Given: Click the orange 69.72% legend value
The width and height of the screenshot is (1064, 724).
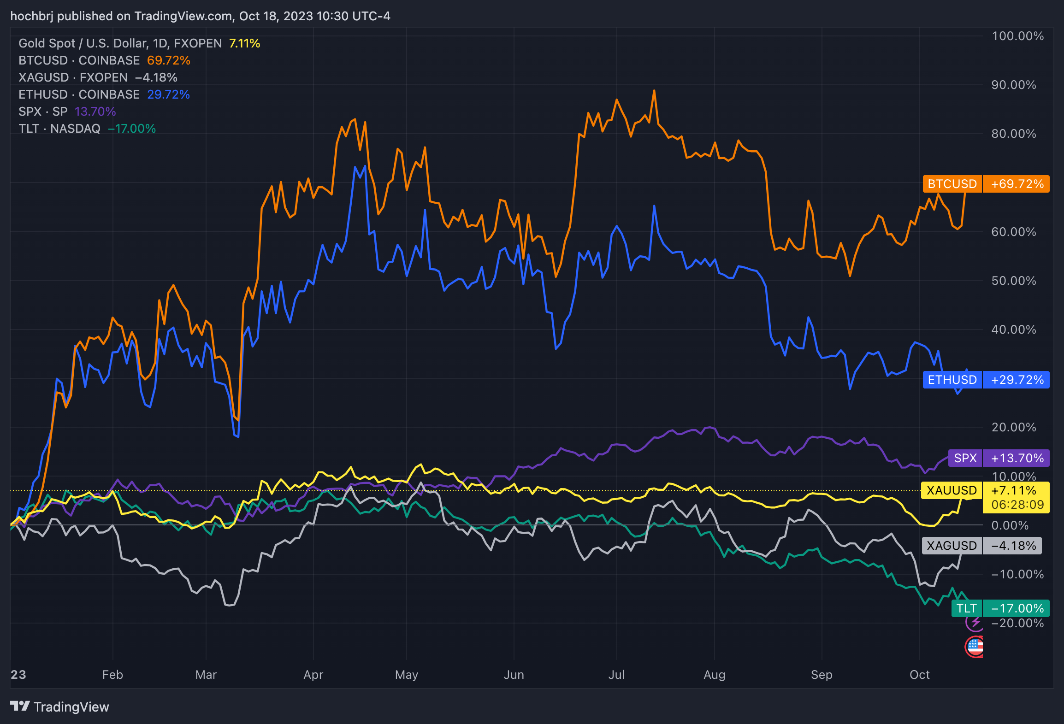Looking at the screenshot, I should (x=169, y=60).
